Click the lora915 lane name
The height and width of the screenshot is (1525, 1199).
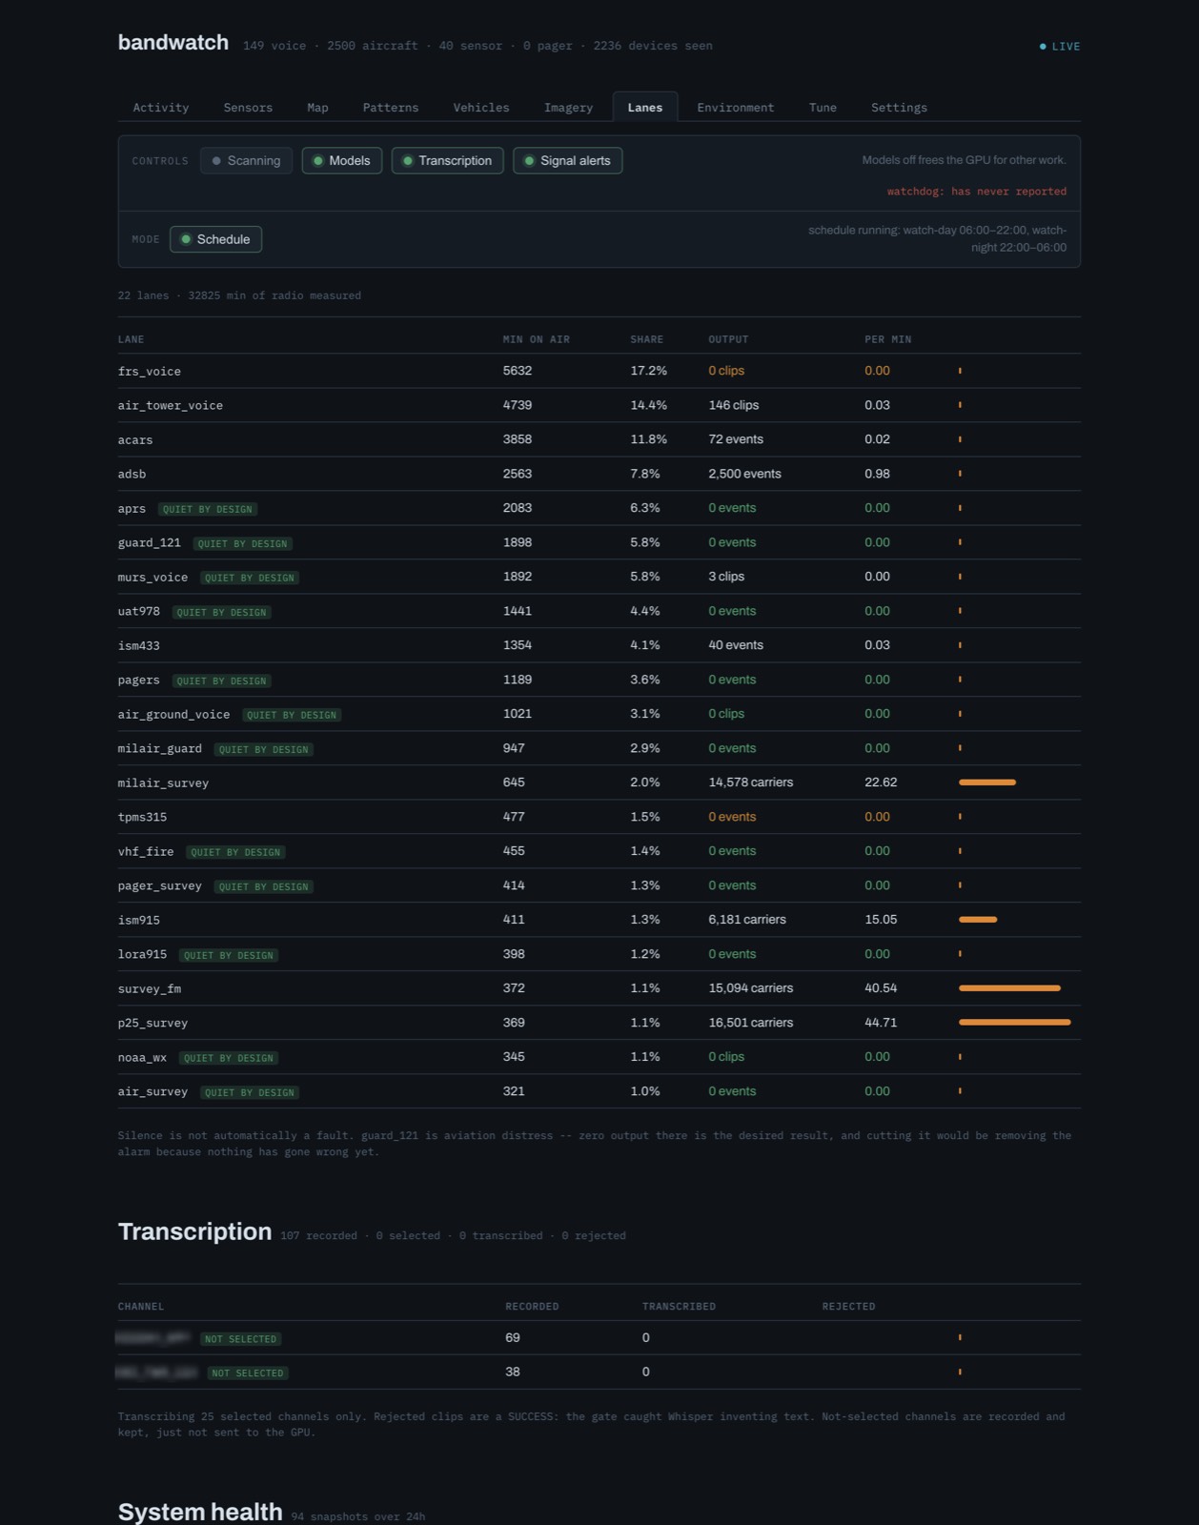[x=142, y=954]
